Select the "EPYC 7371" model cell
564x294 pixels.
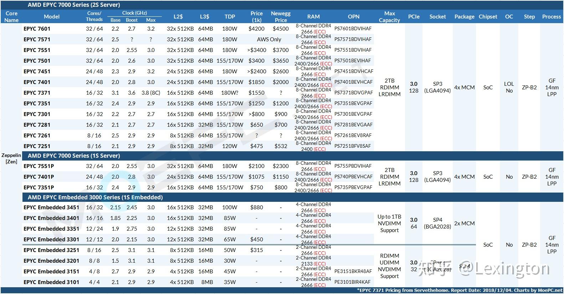tap(37, 93)
